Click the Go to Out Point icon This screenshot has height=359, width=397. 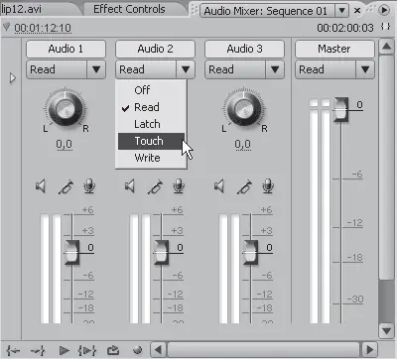(x=38, y=350)
